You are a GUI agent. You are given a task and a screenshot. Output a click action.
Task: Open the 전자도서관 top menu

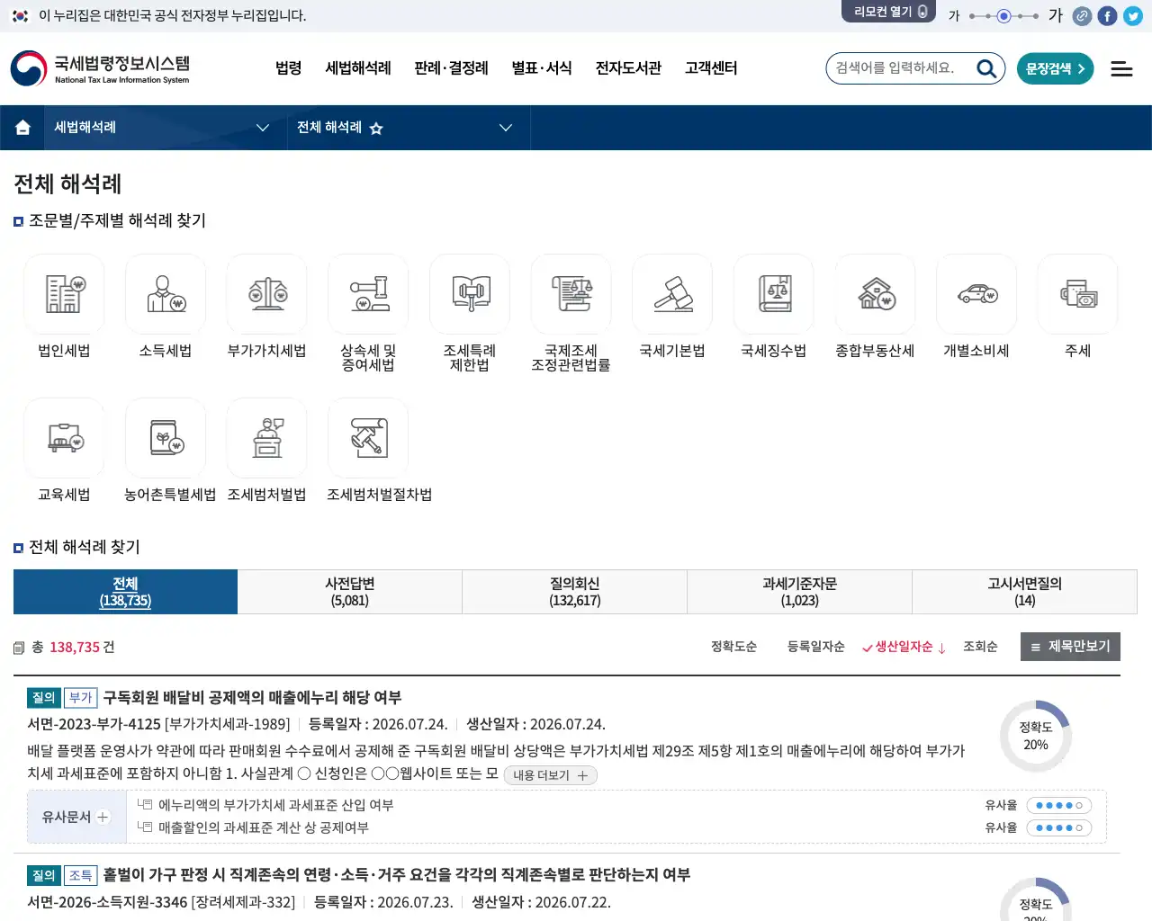point(628,68)
